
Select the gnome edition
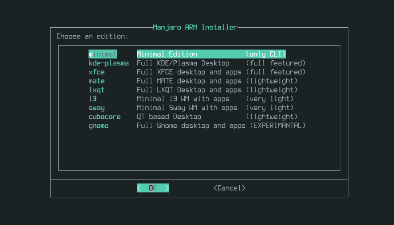tap(98, 125)
